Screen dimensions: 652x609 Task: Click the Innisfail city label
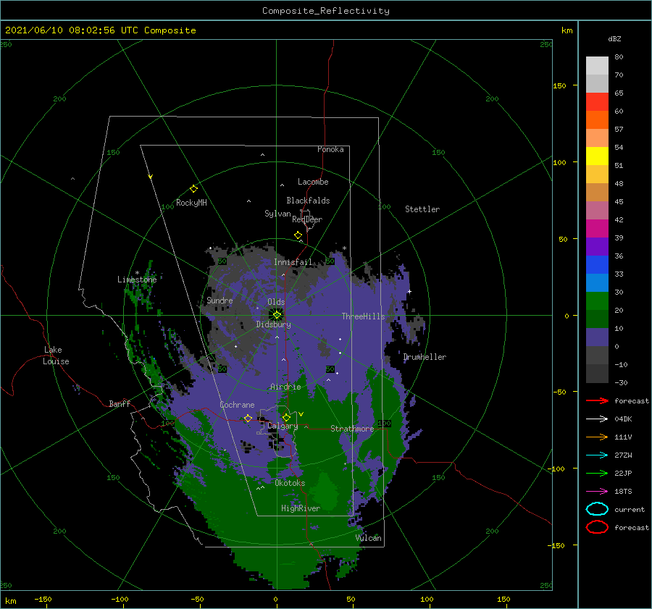coord(293,262)
